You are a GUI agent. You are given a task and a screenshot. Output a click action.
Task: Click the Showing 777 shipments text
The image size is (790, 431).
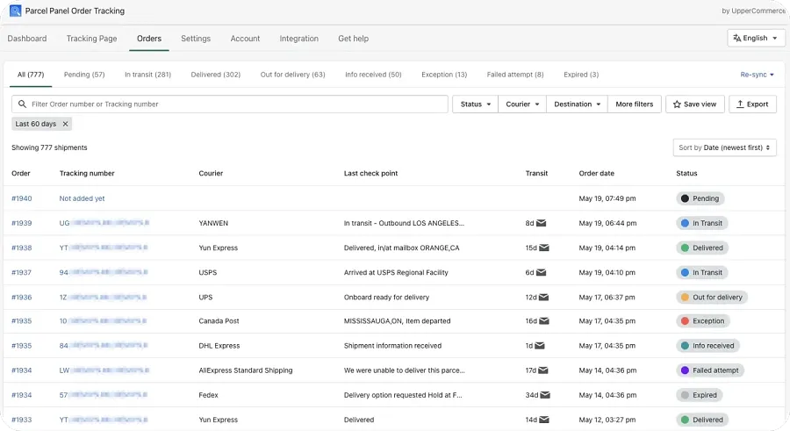point(49,147)
